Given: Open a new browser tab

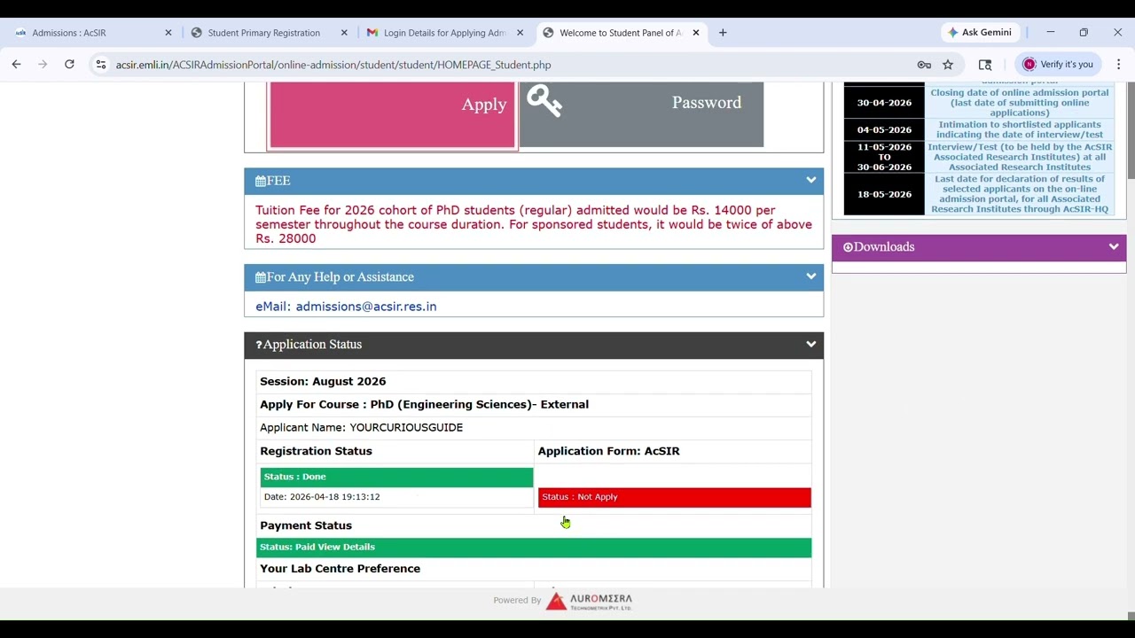Looking at the screenshot, I should tap(723, 33).
